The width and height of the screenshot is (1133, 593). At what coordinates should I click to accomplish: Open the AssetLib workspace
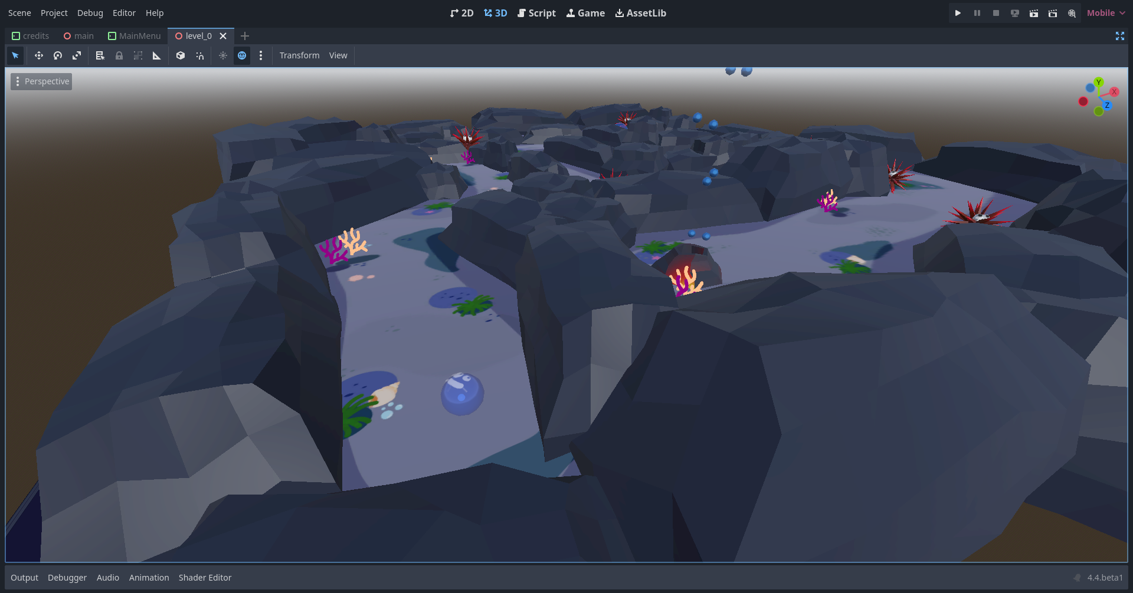point(641,13)
